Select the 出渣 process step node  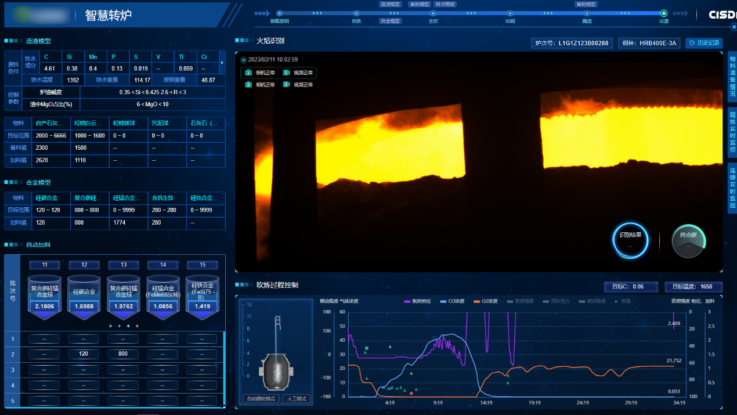coord(664,13)
